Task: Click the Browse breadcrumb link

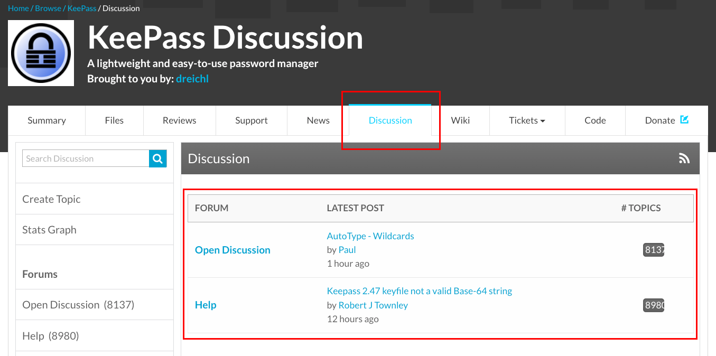Action: pyautogui.click(x=48, y=8)
